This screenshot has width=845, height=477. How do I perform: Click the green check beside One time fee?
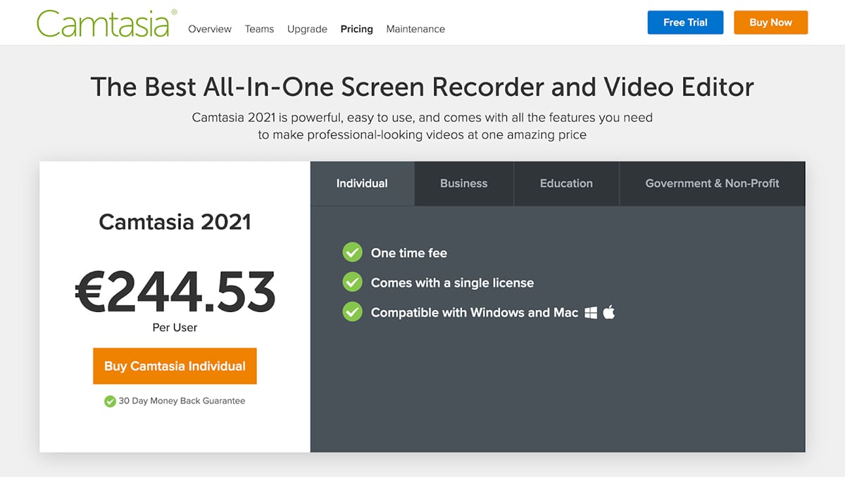(352, 252)
